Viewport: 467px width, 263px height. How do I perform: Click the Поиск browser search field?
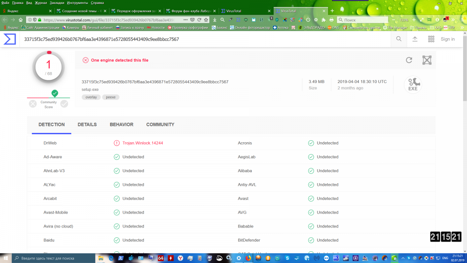(362, 19)
